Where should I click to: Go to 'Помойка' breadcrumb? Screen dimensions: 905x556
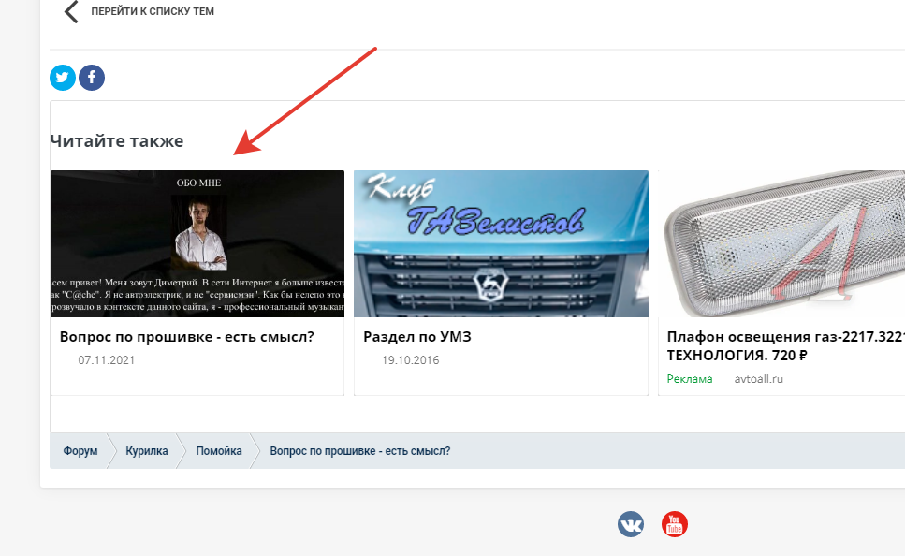click(x=219, y=451)
